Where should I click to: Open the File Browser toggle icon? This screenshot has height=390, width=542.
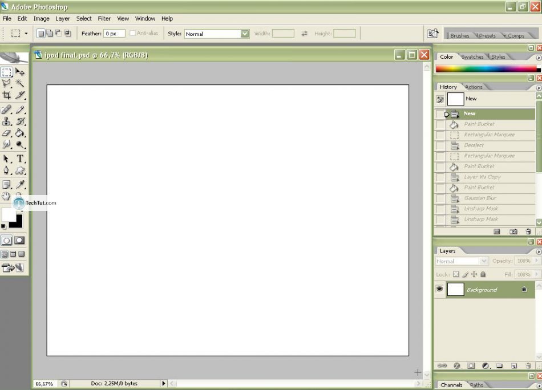pos(433,34)
